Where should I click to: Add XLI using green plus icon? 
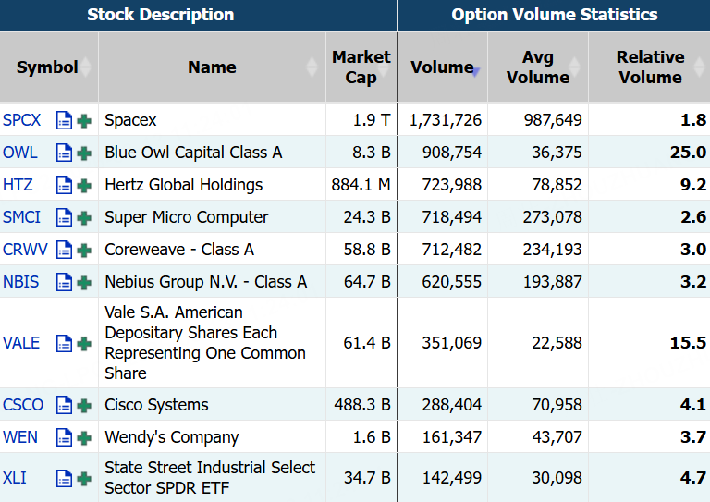84,479
